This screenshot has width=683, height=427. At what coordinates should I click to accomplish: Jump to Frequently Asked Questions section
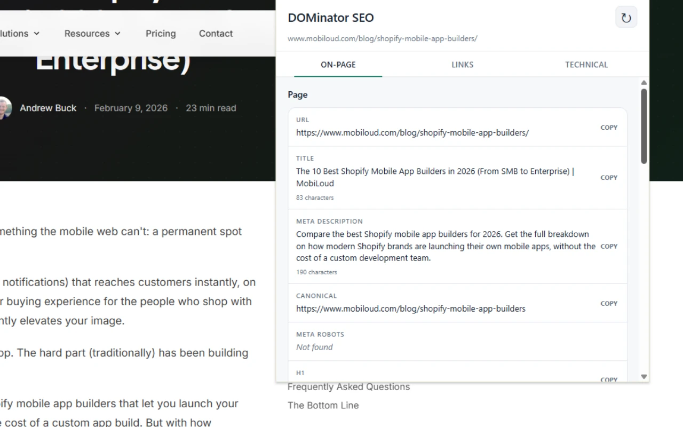point(348,387)
